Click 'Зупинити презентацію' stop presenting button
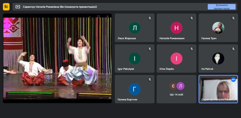241x118 pixels. (x=221, y=7)
